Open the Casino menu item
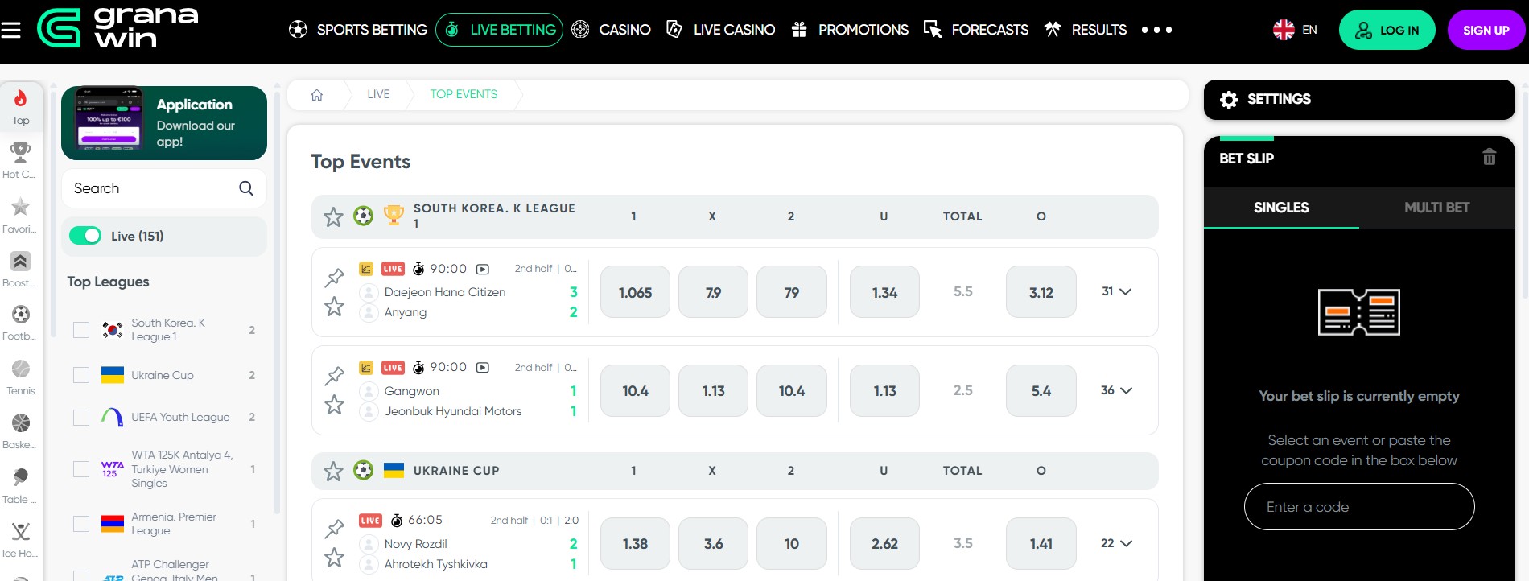Viewport: 1529px width, 581px height. click(x=611, y=30)
